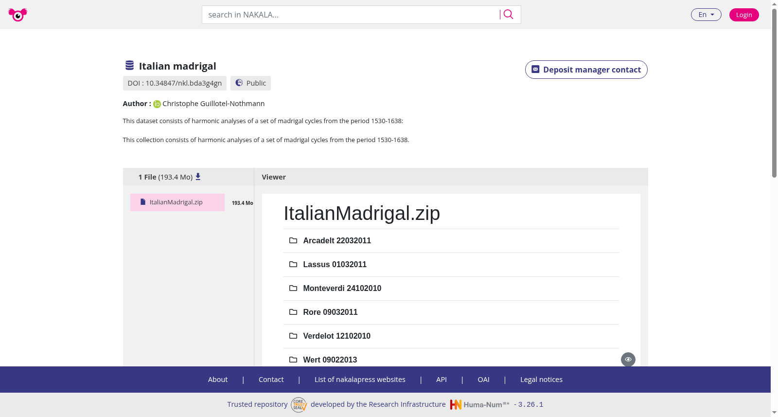Screen dimensions: 778x417
Task: Click the 'This dataset consists' description line
Action: tap(263, 121)
